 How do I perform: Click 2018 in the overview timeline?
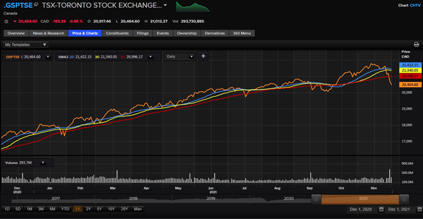pos(133,199)
